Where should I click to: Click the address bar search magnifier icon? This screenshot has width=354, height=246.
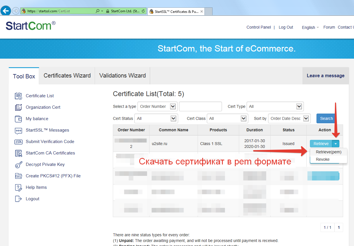click(x=98, y=11)
